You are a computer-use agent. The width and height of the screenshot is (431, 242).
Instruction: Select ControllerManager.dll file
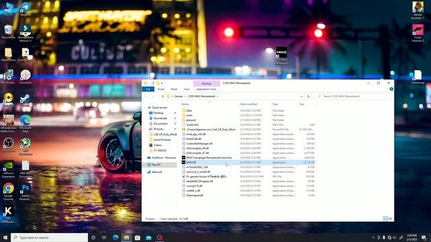248,143
